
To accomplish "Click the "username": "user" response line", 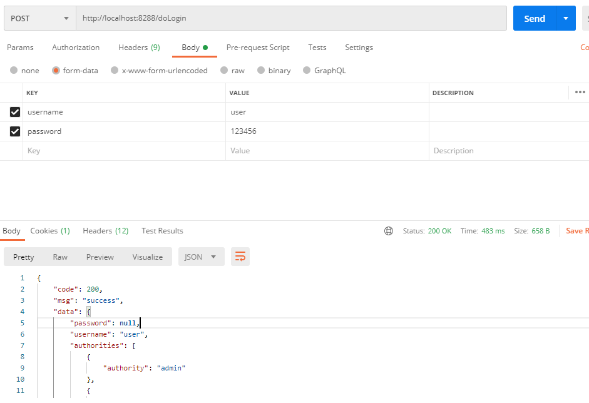I will coord(109,334).
